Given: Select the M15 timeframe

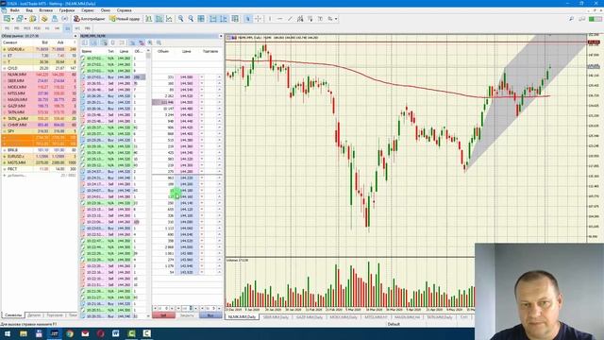Looking at the screenshot, I should pos(27,28).
